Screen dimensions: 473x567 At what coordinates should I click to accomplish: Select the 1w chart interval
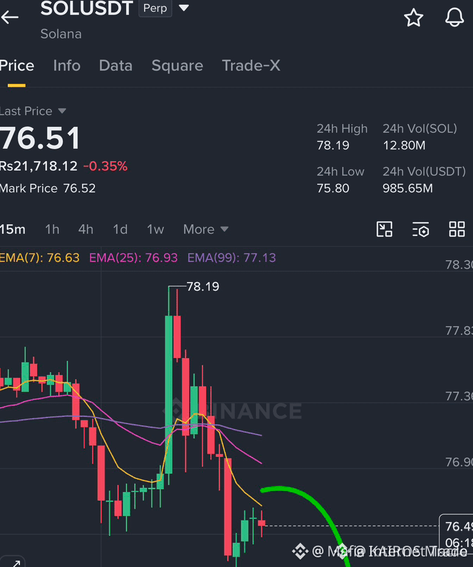click(155, 229)
